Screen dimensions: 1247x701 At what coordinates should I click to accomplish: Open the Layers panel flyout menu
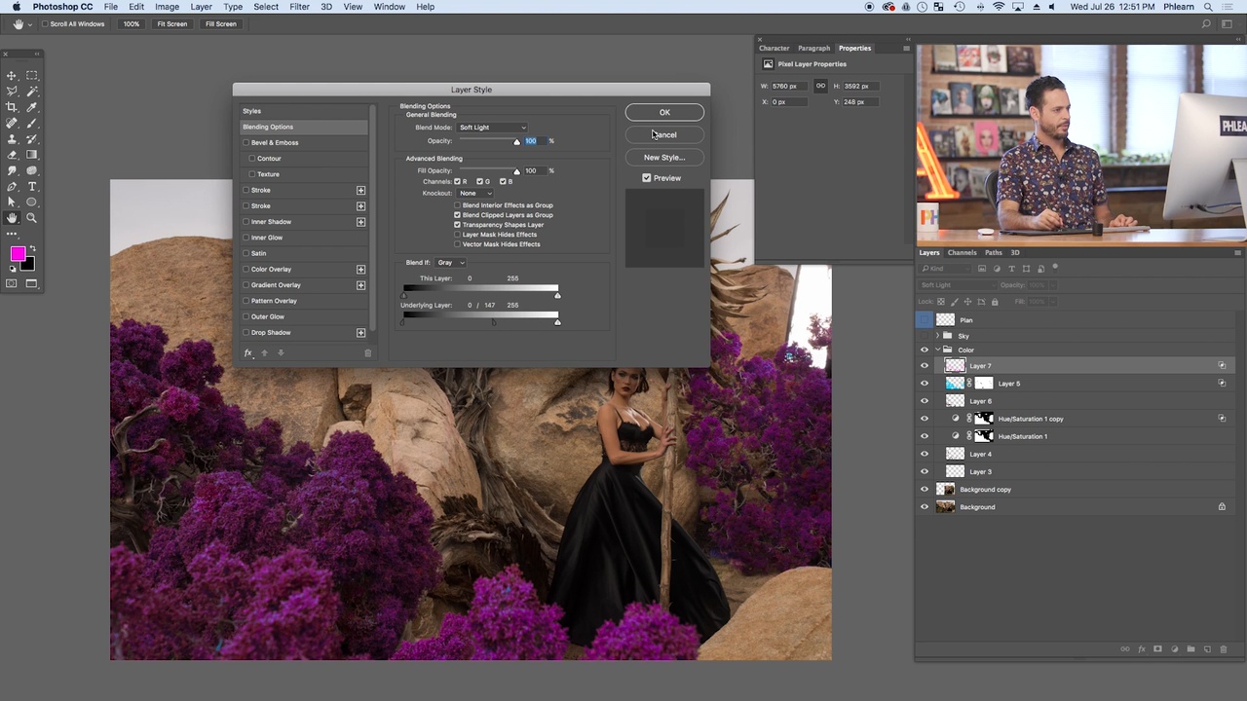1238,252
